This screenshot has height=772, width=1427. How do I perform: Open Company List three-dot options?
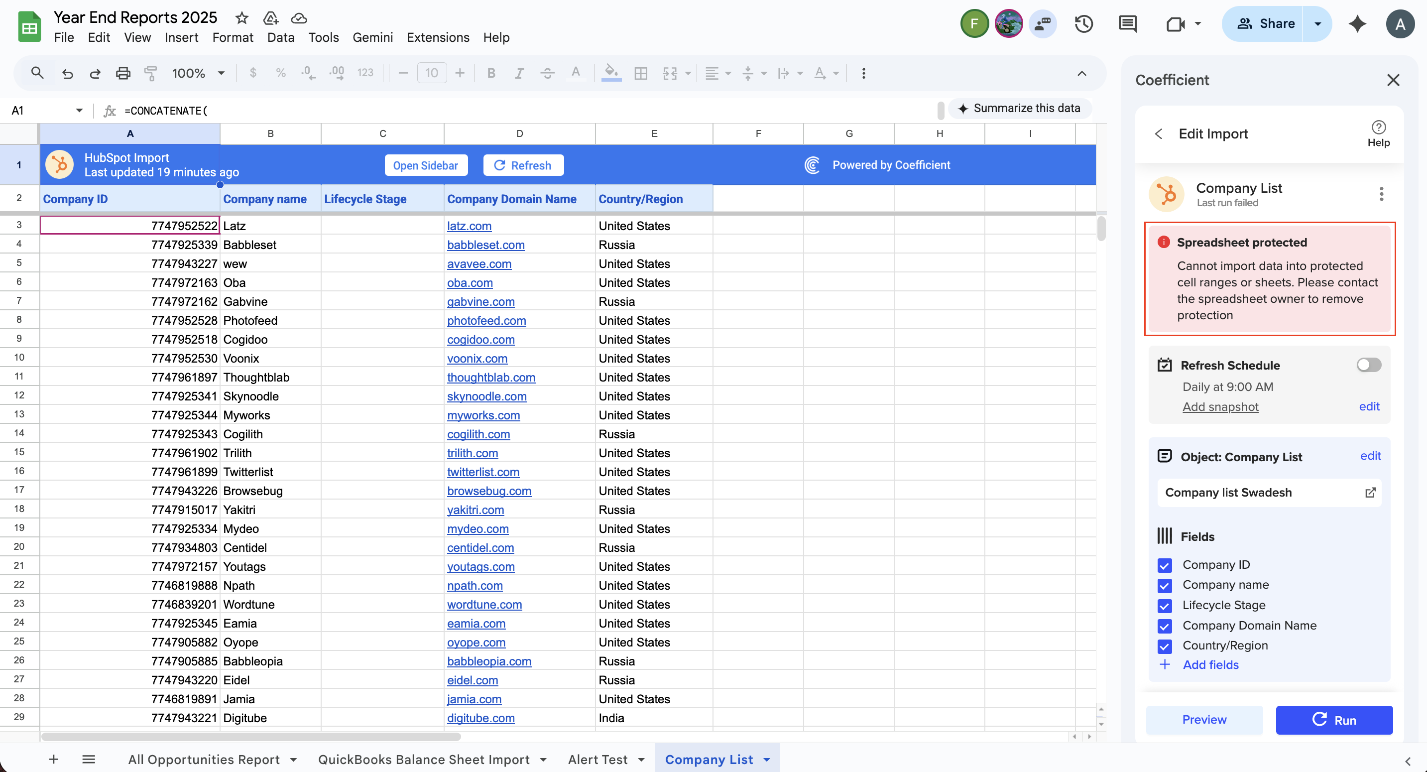[x=1381, y=194]
